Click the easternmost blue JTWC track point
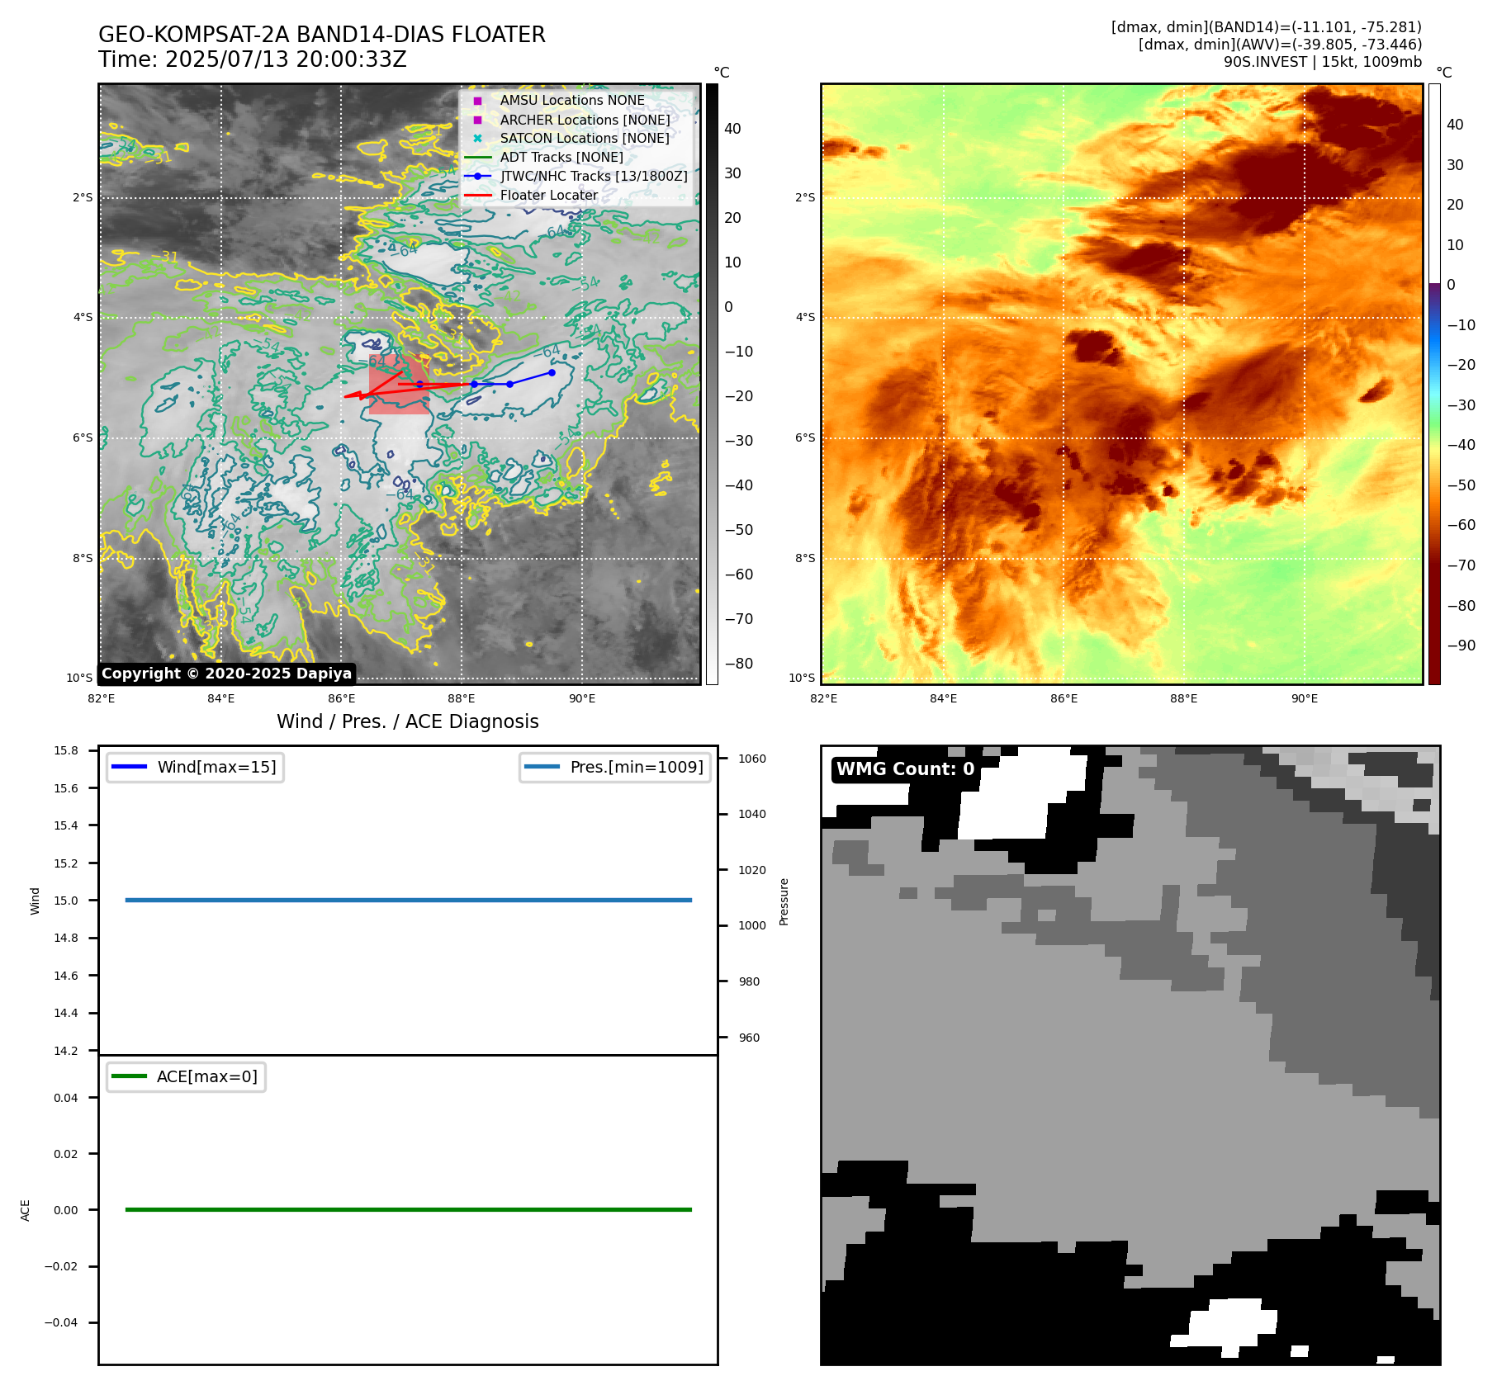This screenshot has height=1395, width=1497. tap(552, 372)
